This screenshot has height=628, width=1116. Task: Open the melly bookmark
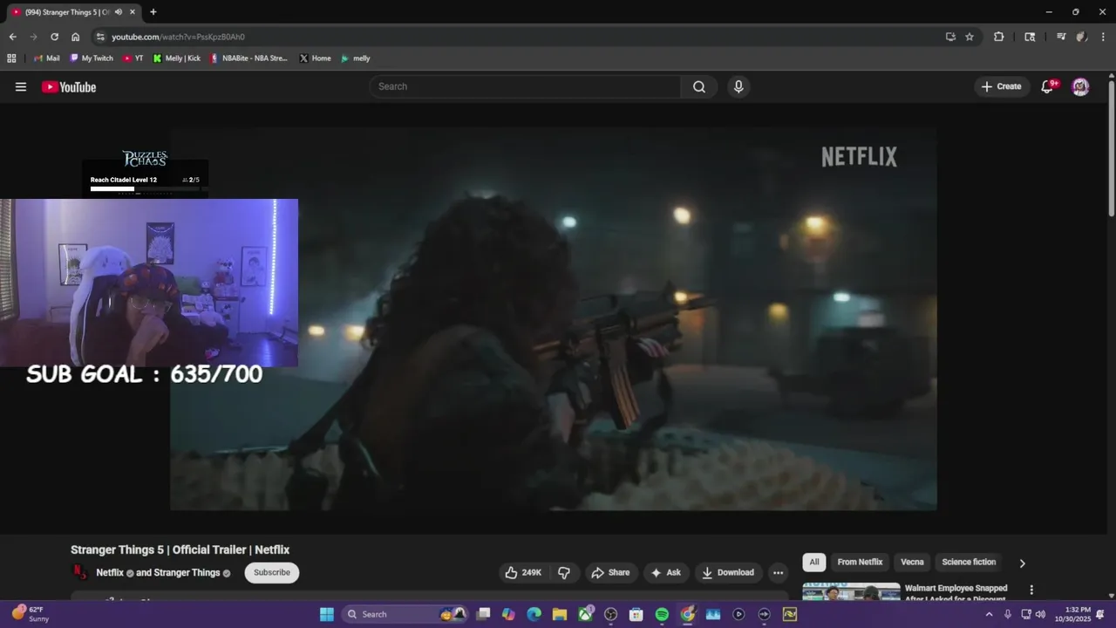point(356,58)
